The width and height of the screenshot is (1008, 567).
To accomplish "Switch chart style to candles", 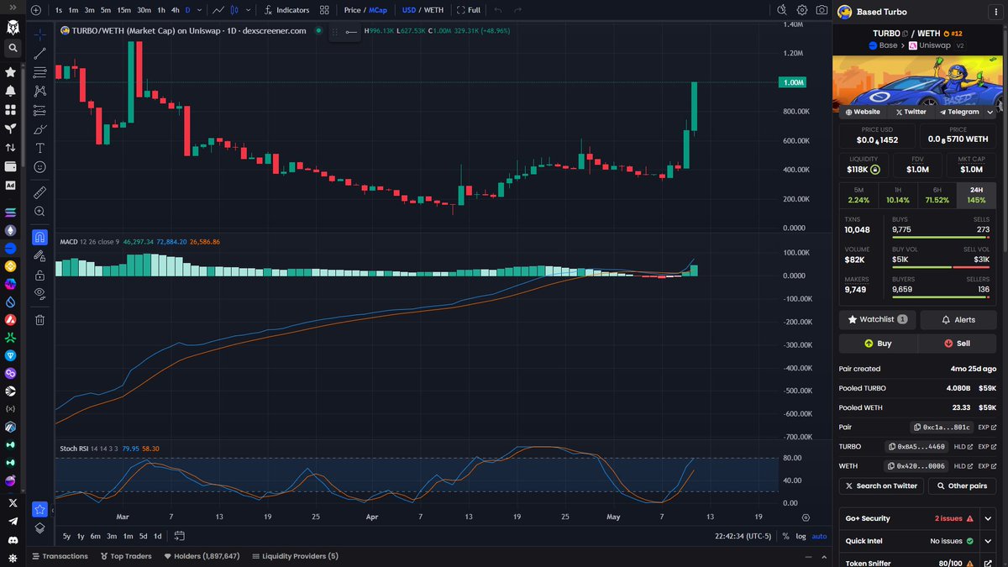I will (236, 10).
